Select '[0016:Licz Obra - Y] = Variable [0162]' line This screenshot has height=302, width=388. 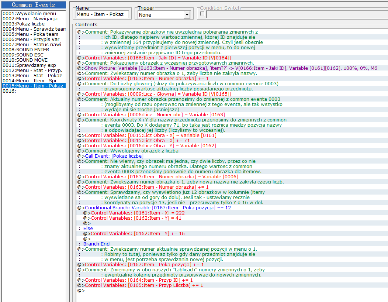(232, 146)
